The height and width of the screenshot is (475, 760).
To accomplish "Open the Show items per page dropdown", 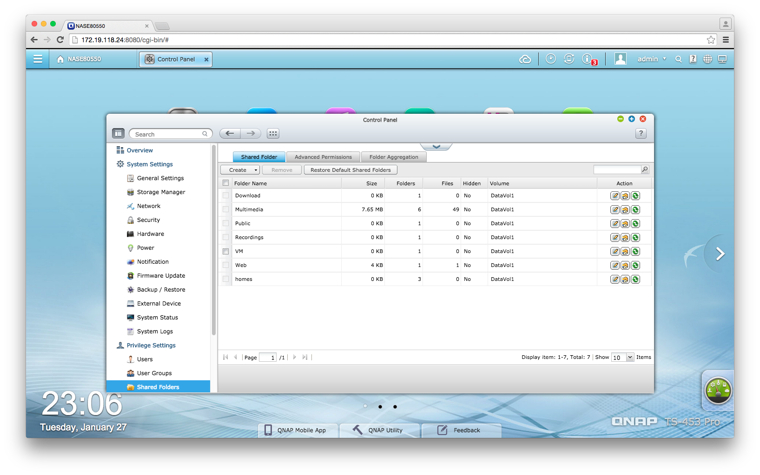I will click(623, 357).
